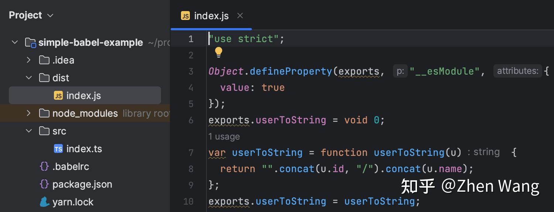Click the package.json braces icon

pyautogui.click(x=44, y=184)
